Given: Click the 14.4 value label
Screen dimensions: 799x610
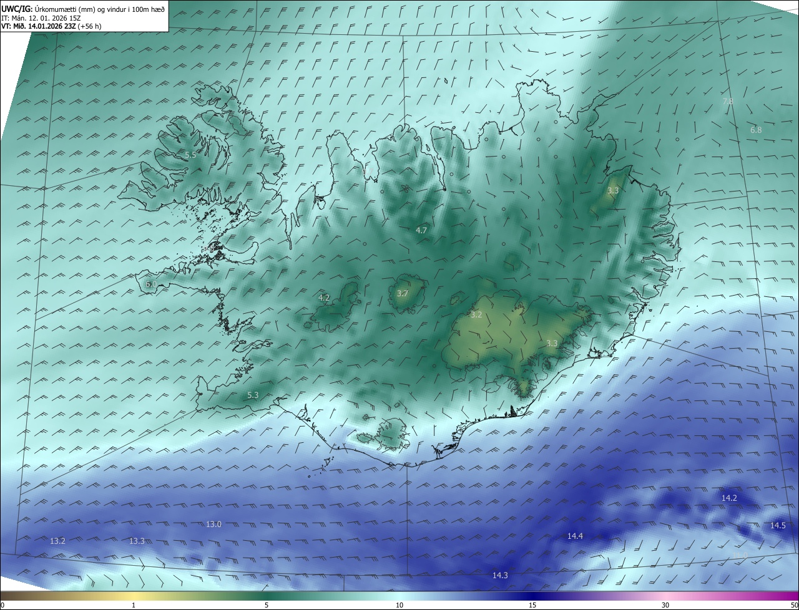Looking at the screenshot, I should pos(575,536).
